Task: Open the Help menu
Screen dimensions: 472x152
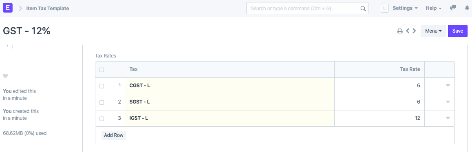Action: [434, 8]
